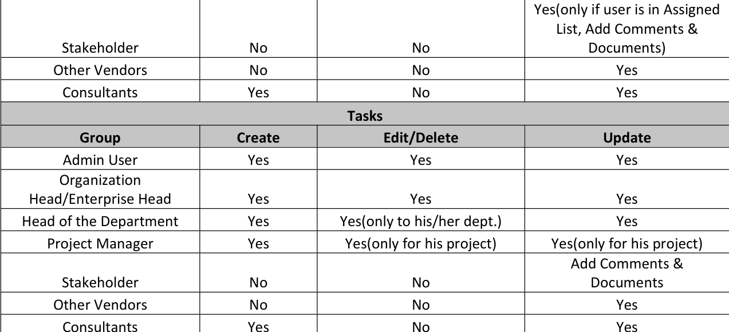
Task: Click Project Manager's Edit/Delete permission cell
Action: [420, 244]
